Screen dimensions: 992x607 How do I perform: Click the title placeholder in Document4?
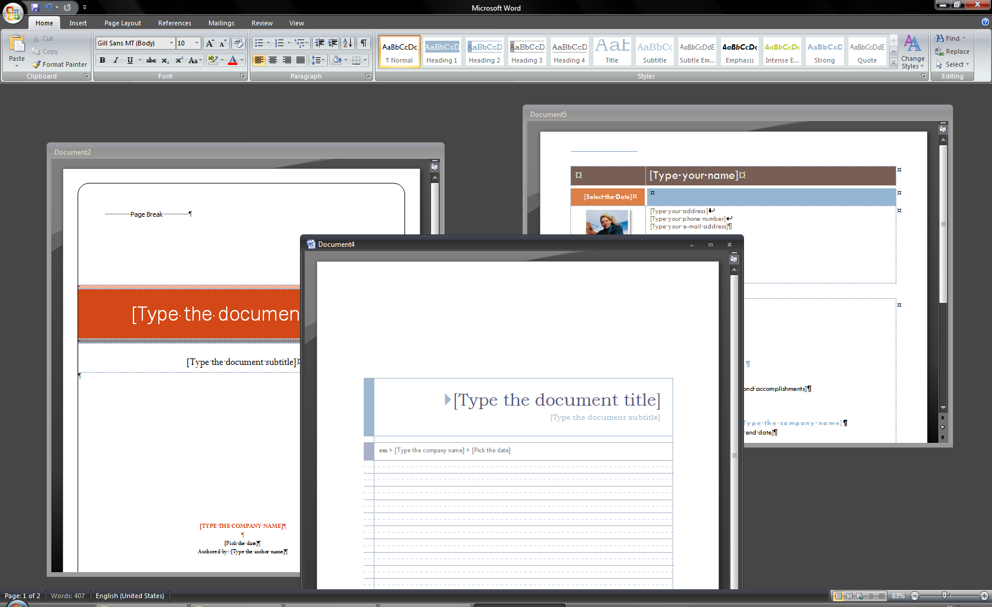pyautogui.click(x=557, y=400)
